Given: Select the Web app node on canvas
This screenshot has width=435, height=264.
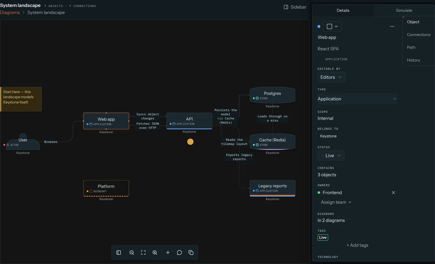Looking at the screenshot, I should click(106, 121).
